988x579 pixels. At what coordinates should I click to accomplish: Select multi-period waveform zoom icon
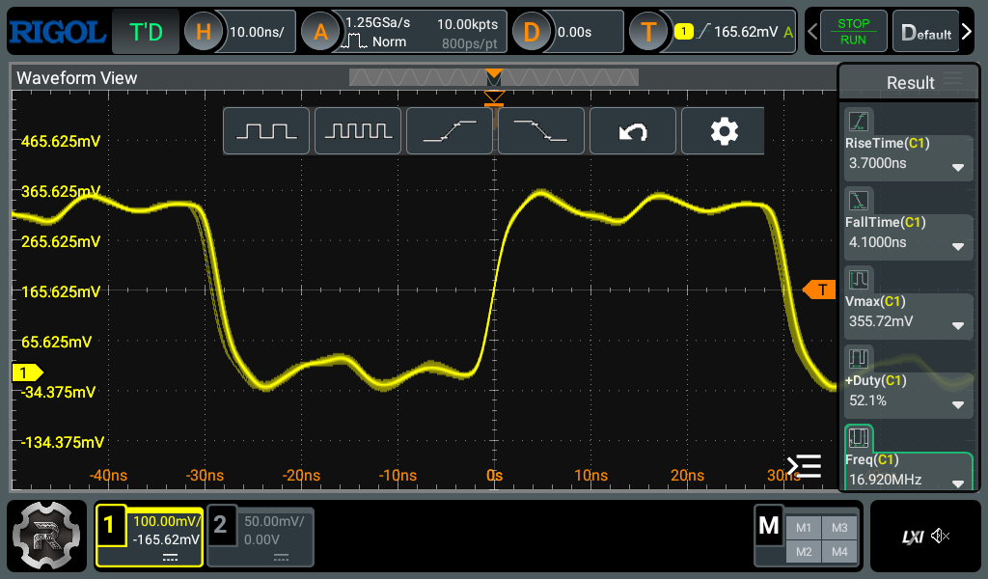click(358, 131)
